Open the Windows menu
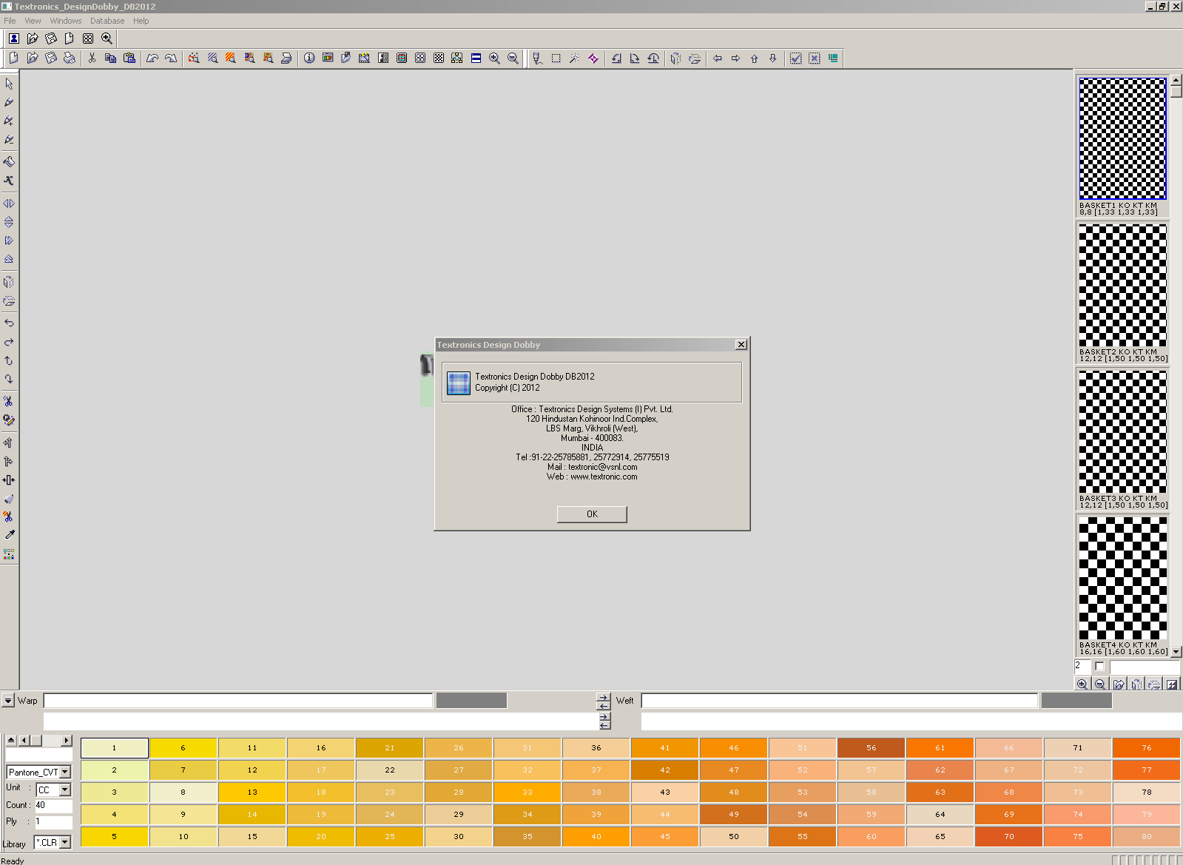The height and width of the screenshot is (865, 1183). [x=66, y=21]
